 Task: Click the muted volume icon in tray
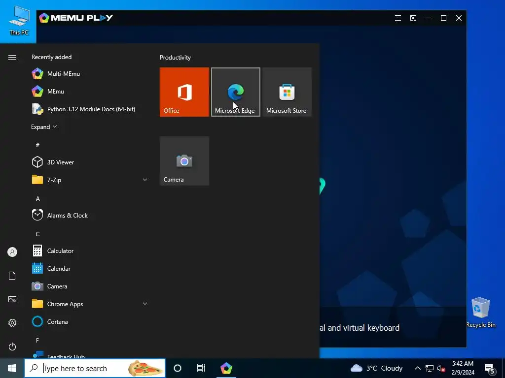pyautogui.click(x=441, y=368)
